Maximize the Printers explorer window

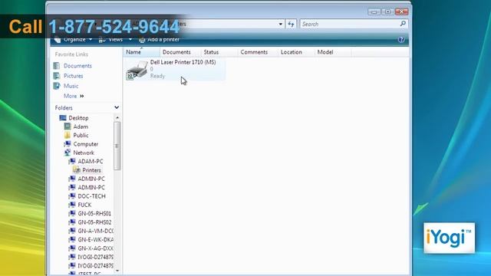(x=387, y=11)
